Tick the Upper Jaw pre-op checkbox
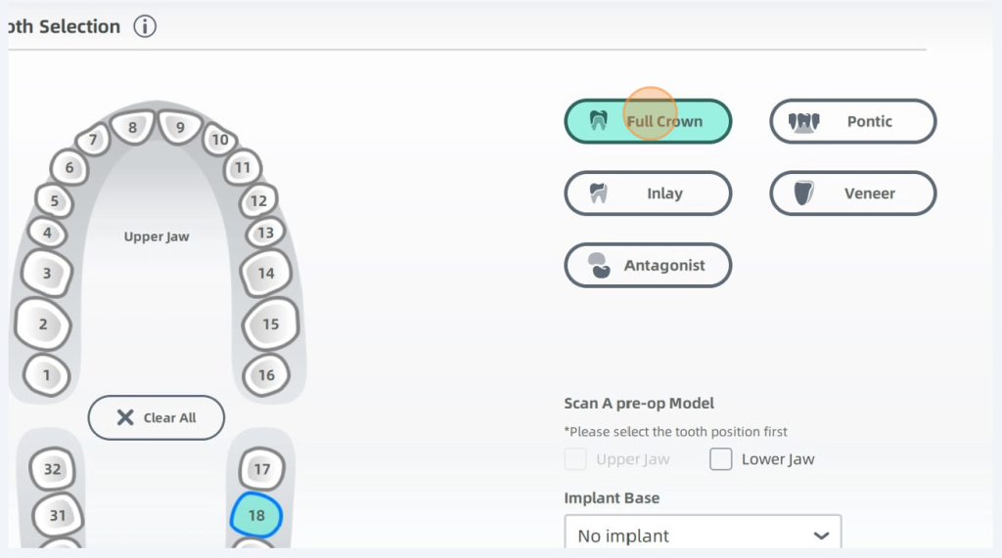This screenshot has width=1002, height=558. coord(575,459)
